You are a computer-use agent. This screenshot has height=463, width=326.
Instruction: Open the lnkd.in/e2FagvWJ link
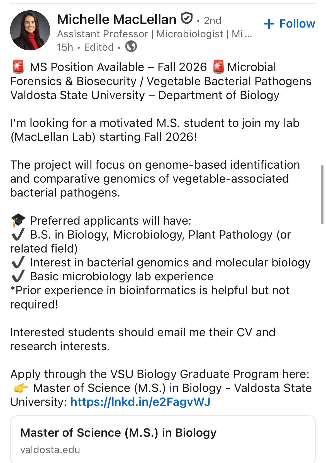point(140,402)
